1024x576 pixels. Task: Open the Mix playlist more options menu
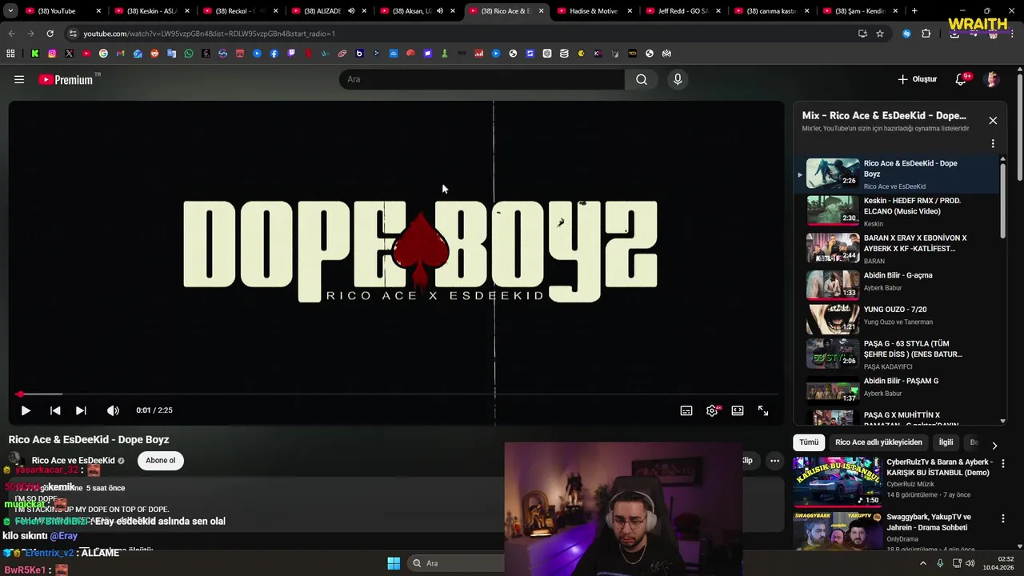(993, 144)
